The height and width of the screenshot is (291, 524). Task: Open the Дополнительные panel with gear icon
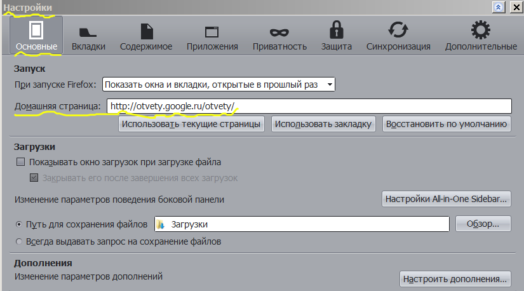(481, 36)
